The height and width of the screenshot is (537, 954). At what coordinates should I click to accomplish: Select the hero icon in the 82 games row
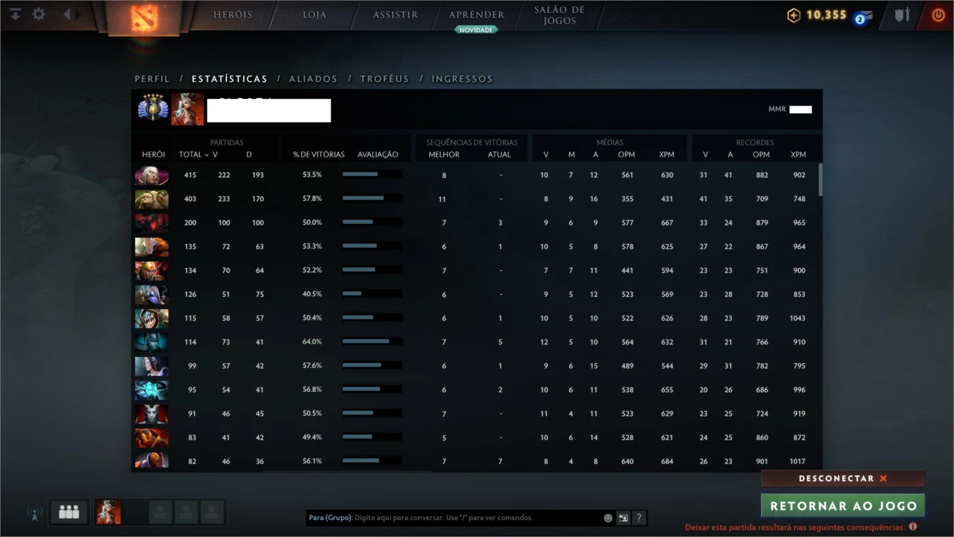[x=151, y=460]
